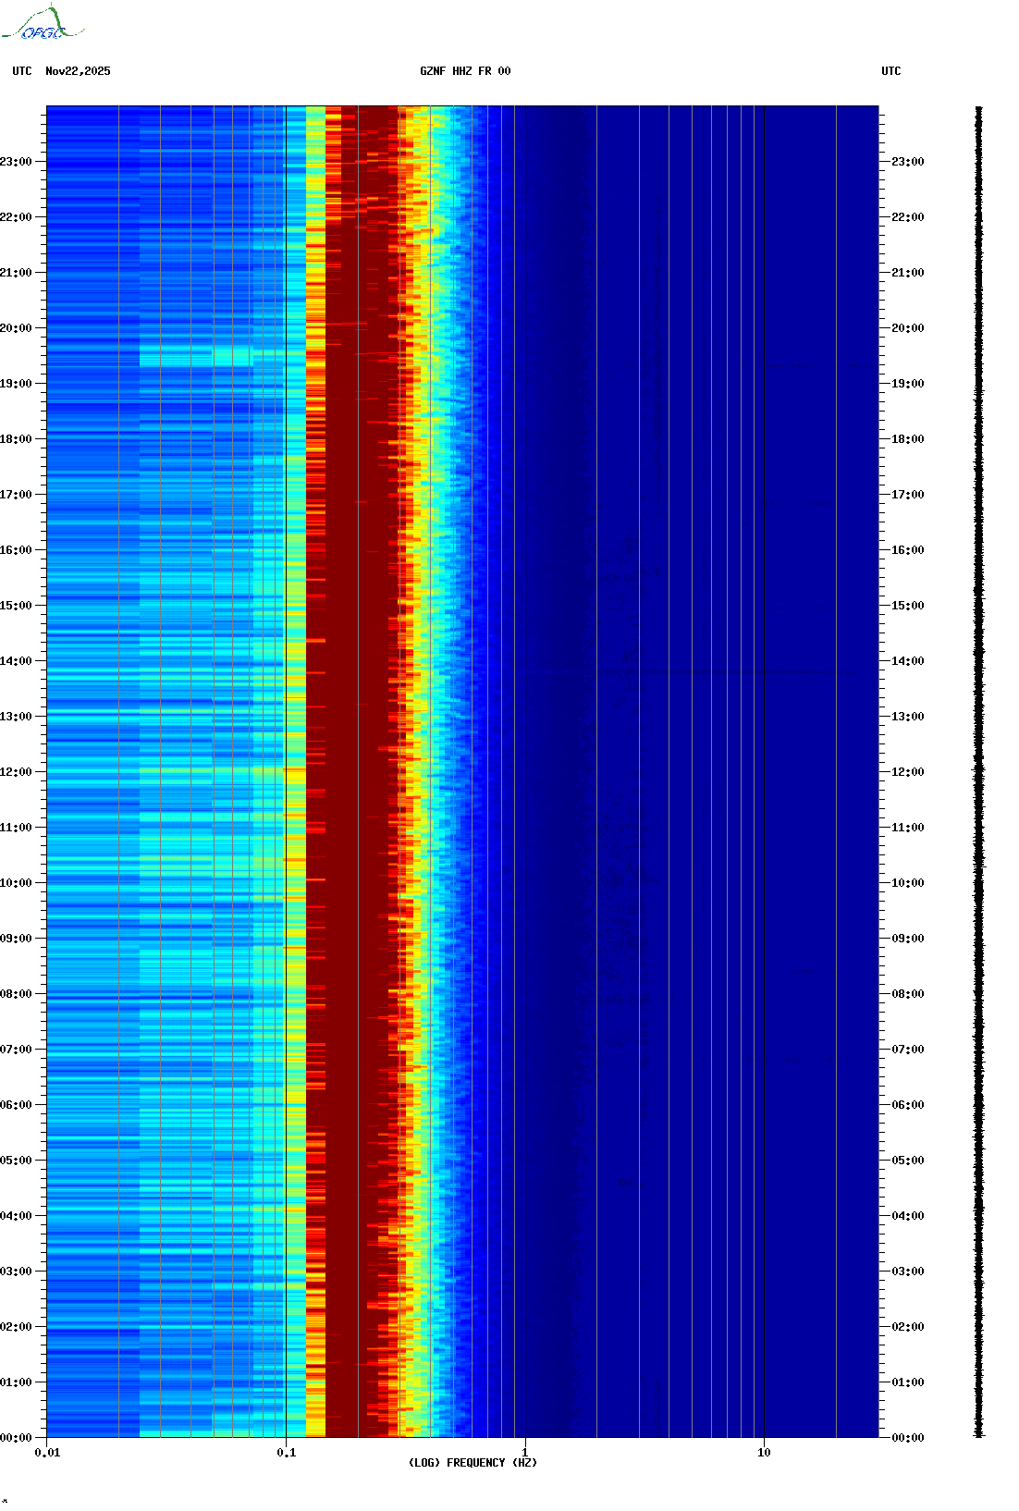Select the 01:00 tick on left time axis
The image size is (1019, 1511).
(x=17, y=1382)
